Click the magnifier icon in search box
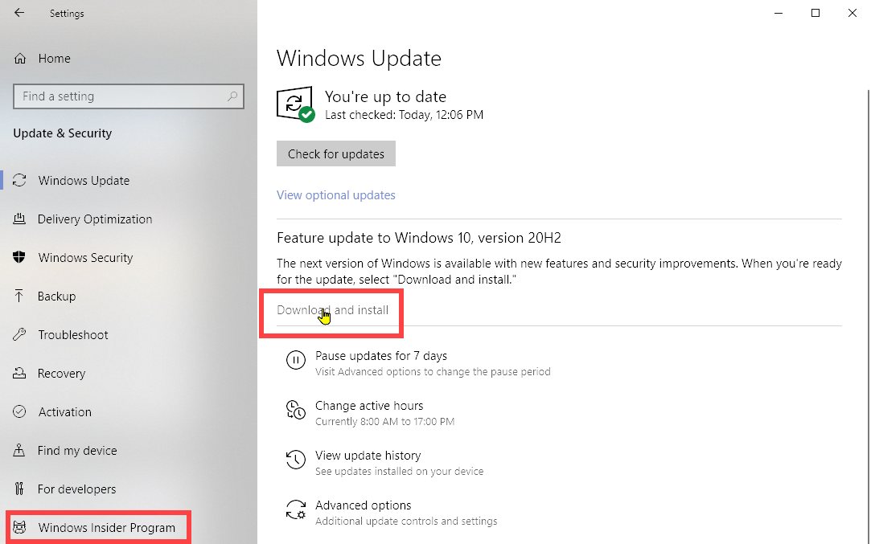Viewport: 871px width, 544px height. click(232, 96)
